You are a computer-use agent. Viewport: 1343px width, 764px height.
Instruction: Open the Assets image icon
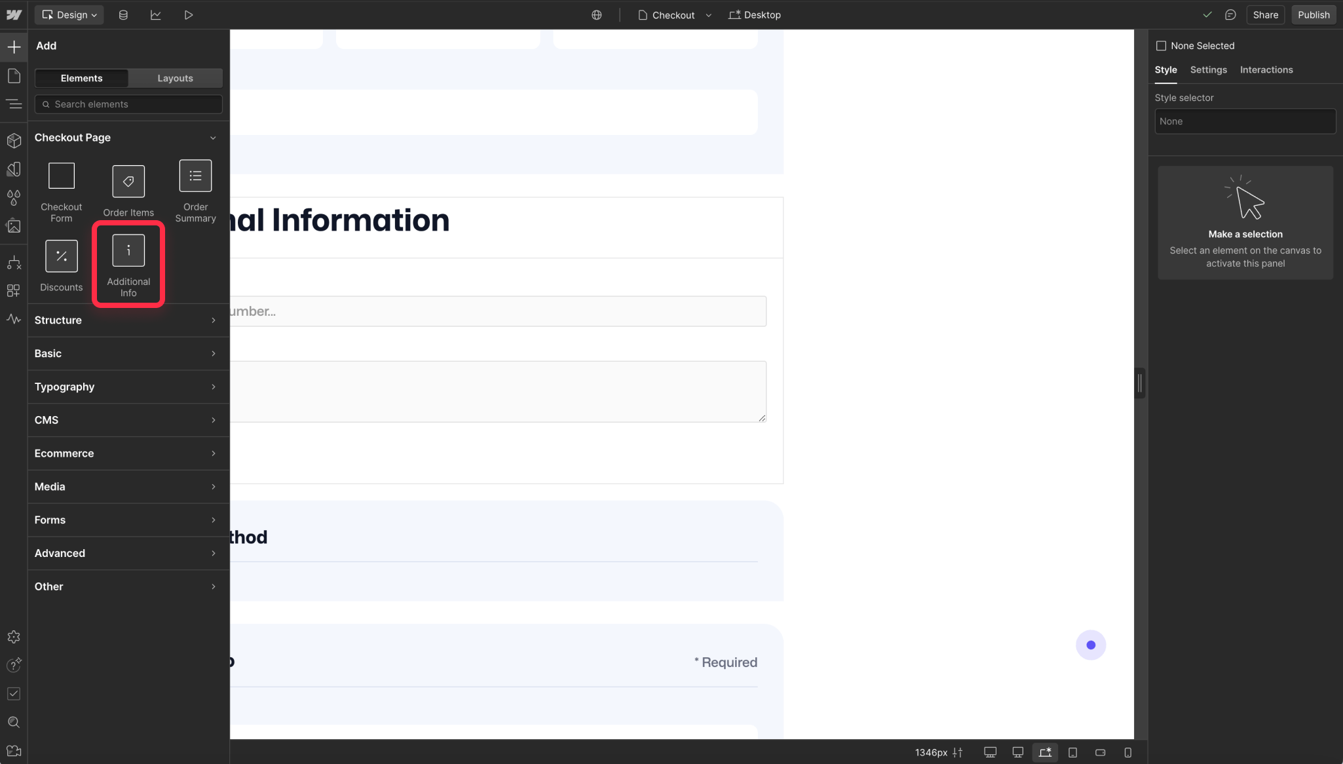[x=14, y=226]
